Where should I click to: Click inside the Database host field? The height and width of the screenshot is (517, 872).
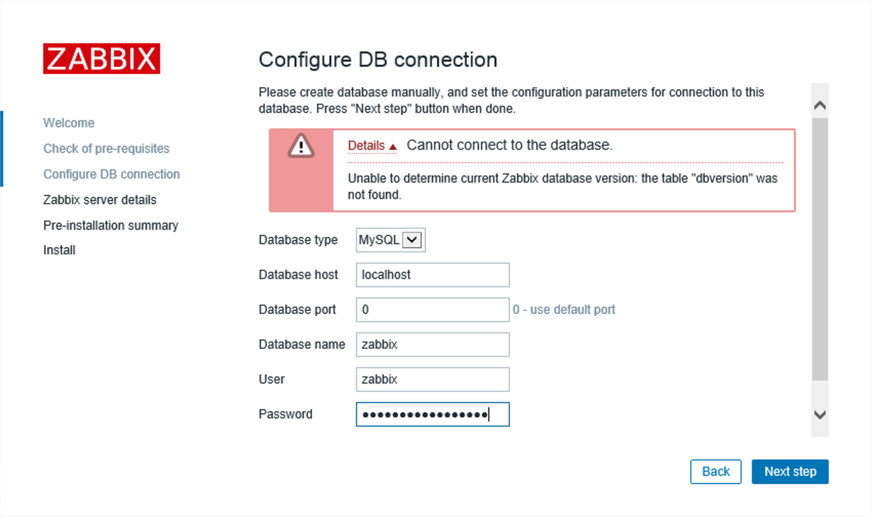432,274
